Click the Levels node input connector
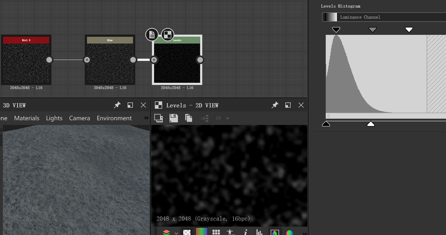446x235 pixels. pyautogui.click(x=154, y=60)
